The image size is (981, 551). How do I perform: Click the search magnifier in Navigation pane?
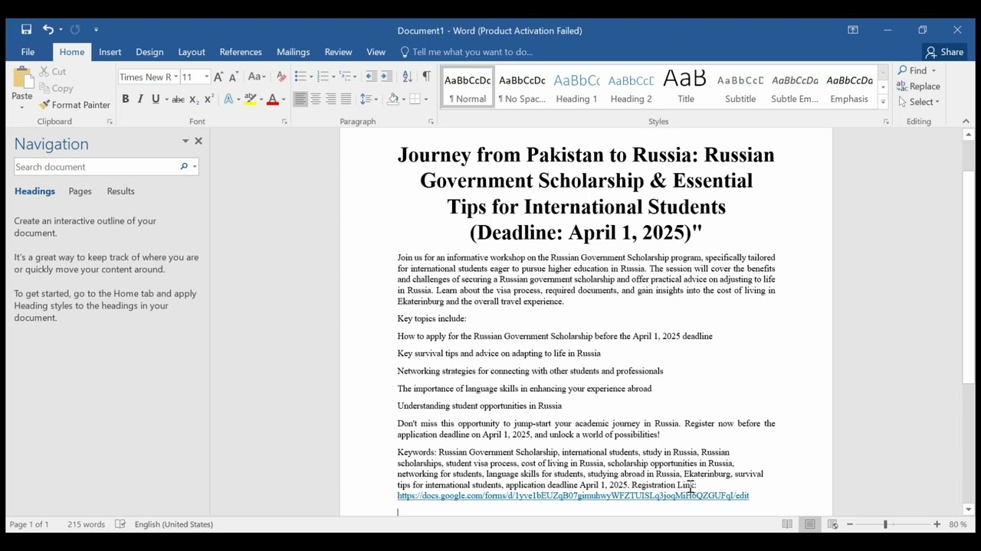pyautogui.click(x=183, y=167)
